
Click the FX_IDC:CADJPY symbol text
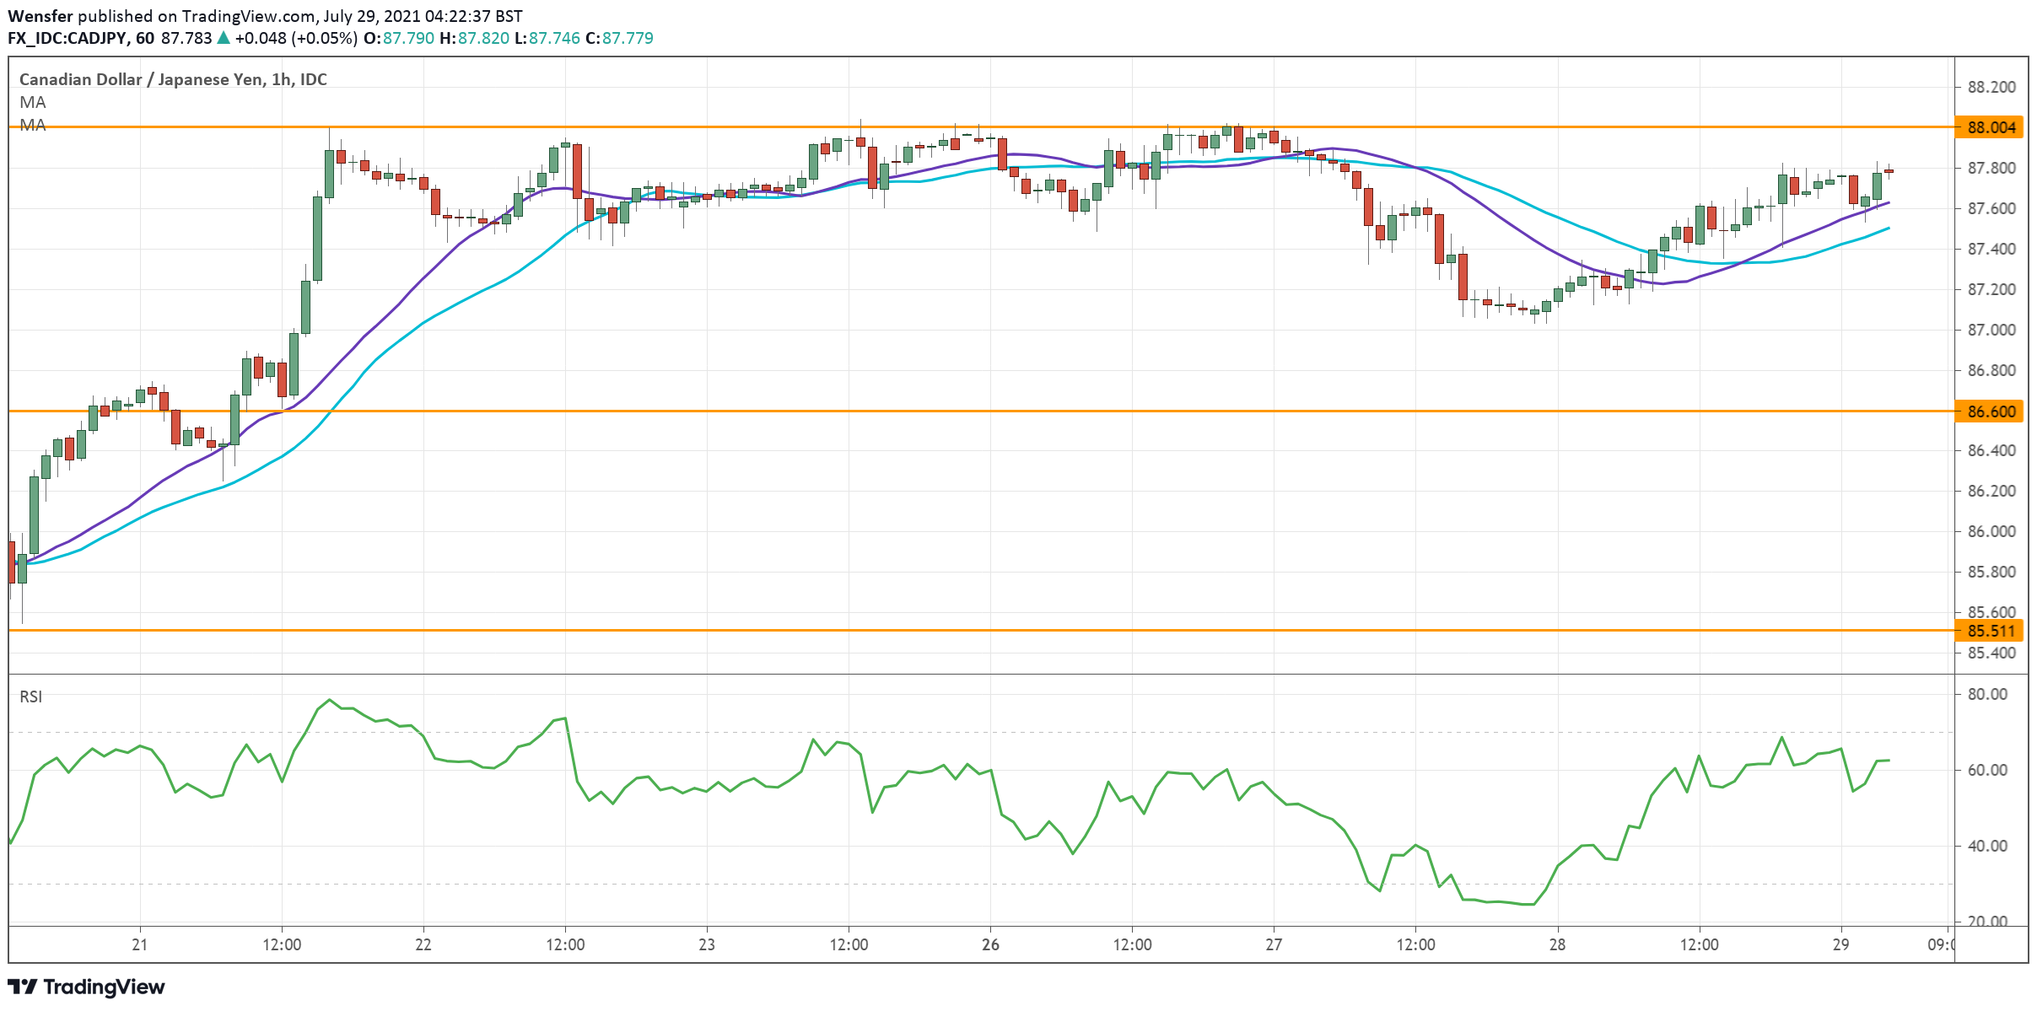click(67, 38)
